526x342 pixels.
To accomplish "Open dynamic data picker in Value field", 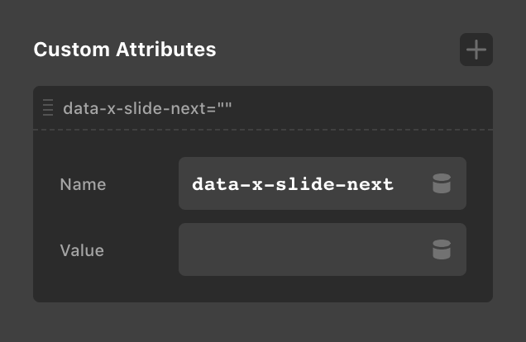I will point(442,249).
